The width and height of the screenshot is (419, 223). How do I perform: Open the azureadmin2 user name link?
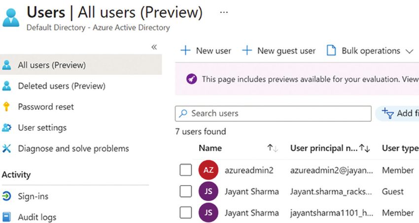[249, 170]
